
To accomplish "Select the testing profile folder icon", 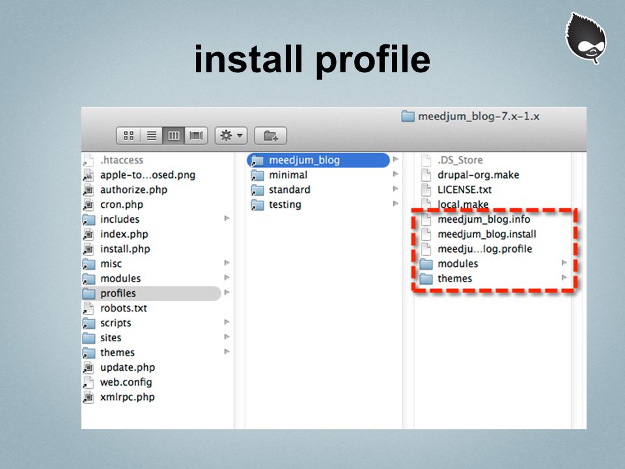I will [257, 205].
